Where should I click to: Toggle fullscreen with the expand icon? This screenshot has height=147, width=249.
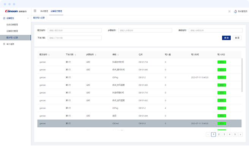pos(229,11)
